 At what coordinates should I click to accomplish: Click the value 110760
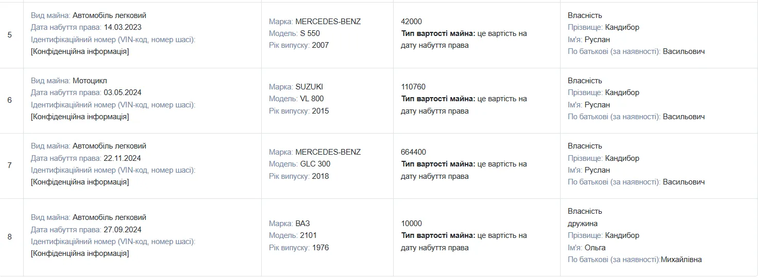click(x=413, y=87)
